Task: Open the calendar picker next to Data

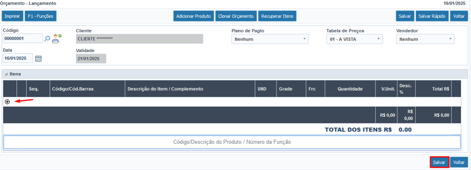Action: [x=38, y=58]
